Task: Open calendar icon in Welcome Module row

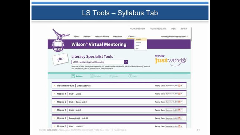Action: pyautogui.click(x=179, y=86)
